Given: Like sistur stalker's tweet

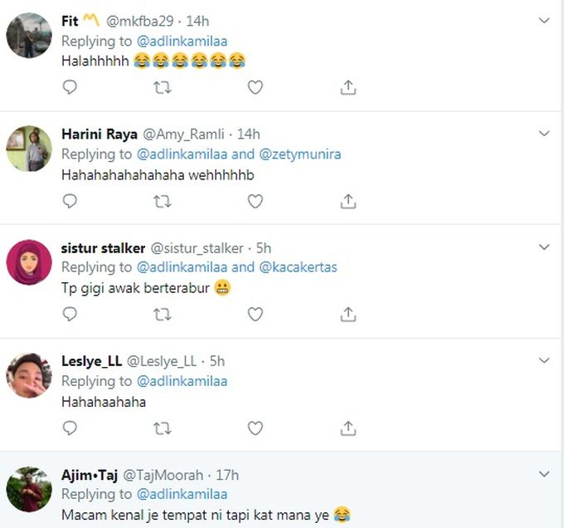Looking at the screenshot, I should pyautogui.click(x=255, y=314).
